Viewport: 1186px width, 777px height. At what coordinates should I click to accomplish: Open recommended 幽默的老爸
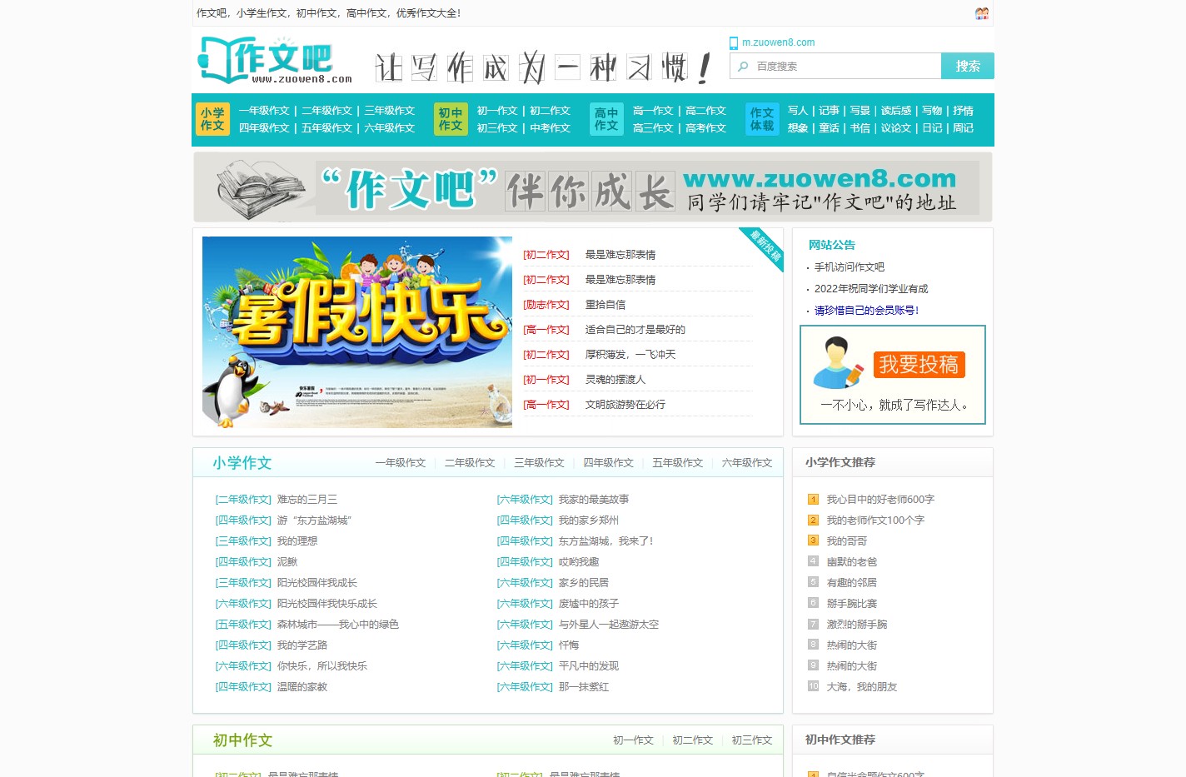click(851, 562)
